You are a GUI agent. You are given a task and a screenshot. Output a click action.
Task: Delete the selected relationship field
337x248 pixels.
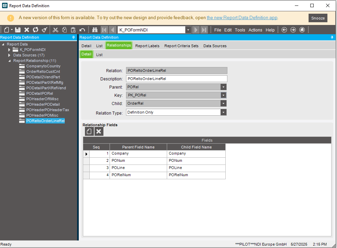99,131
